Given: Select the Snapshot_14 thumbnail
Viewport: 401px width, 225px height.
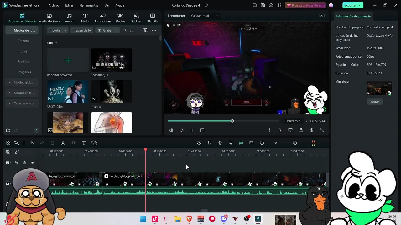Looking at the screenshot, I should [x=112, y=60].
